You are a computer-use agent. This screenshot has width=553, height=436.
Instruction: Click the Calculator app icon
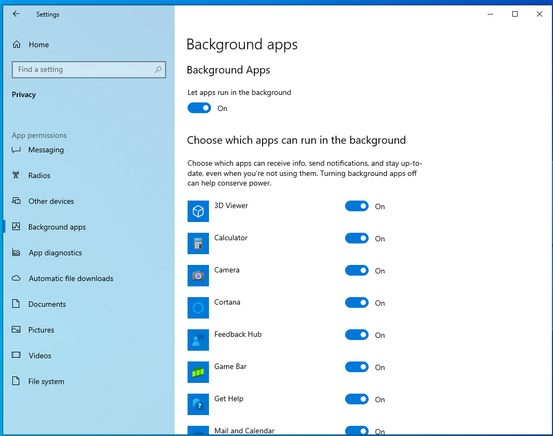(x=198, y=243)
